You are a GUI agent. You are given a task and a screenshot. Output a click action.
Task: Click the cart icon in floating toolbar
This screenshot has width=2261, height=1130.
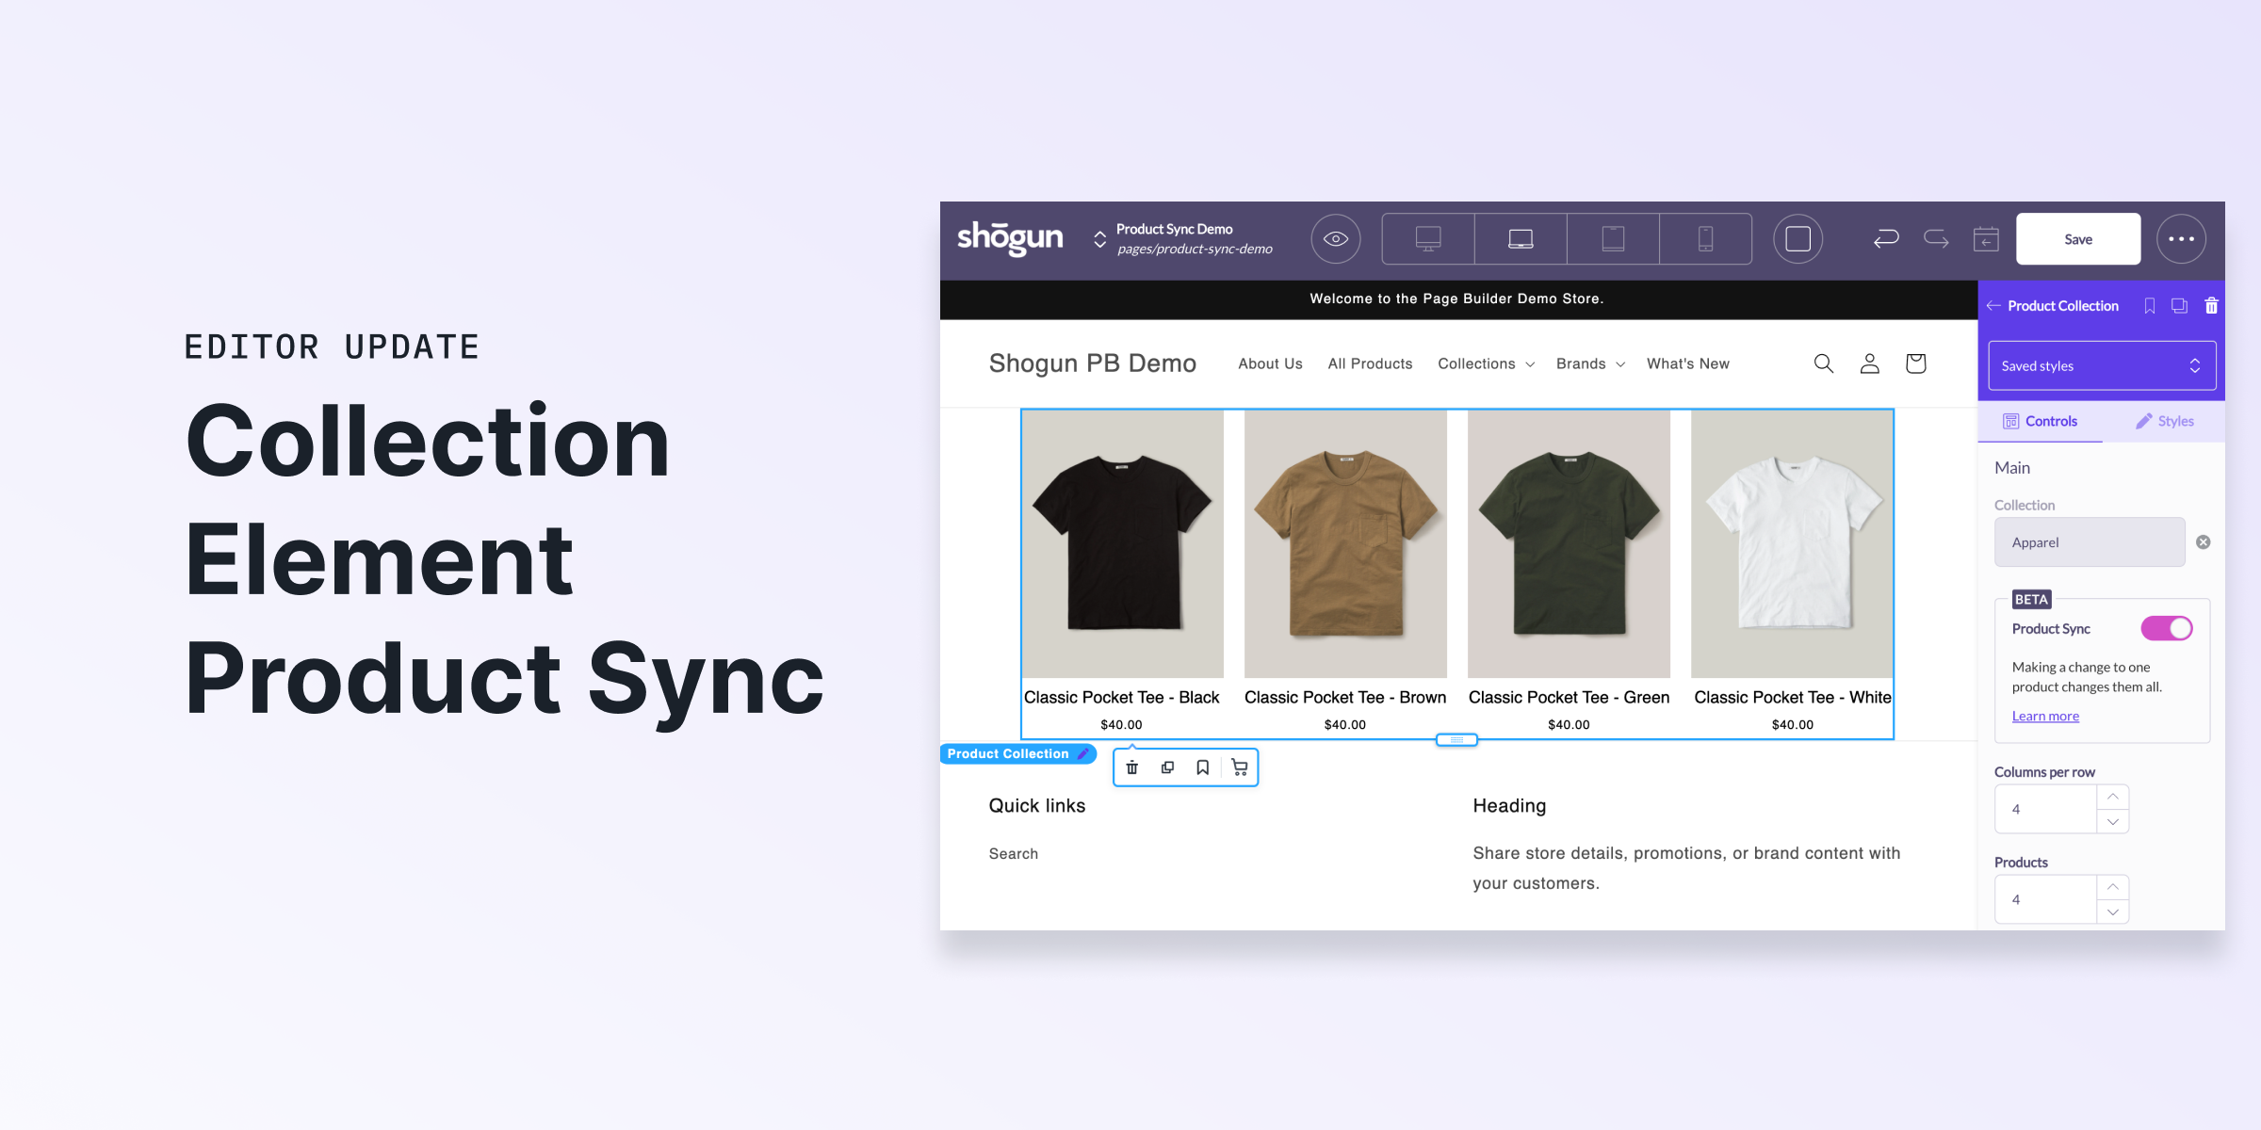pos(1240,767)
